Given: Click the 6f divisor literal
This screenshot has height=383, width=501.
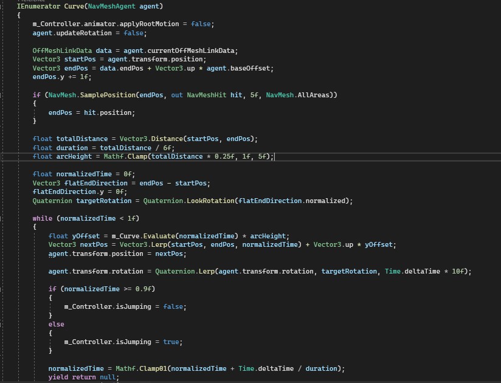Looking at the screenshot, I should [167, 148].
